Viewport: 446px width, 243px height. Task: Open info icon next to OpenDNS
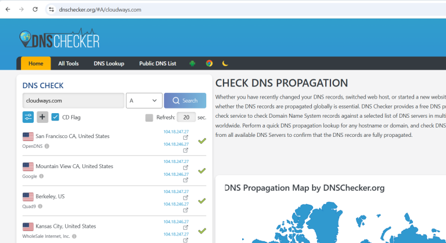pos(47,146)
